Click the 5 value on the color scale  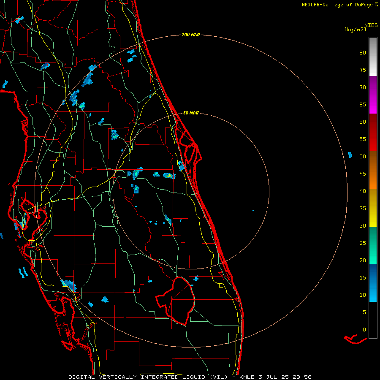point(364,312)
